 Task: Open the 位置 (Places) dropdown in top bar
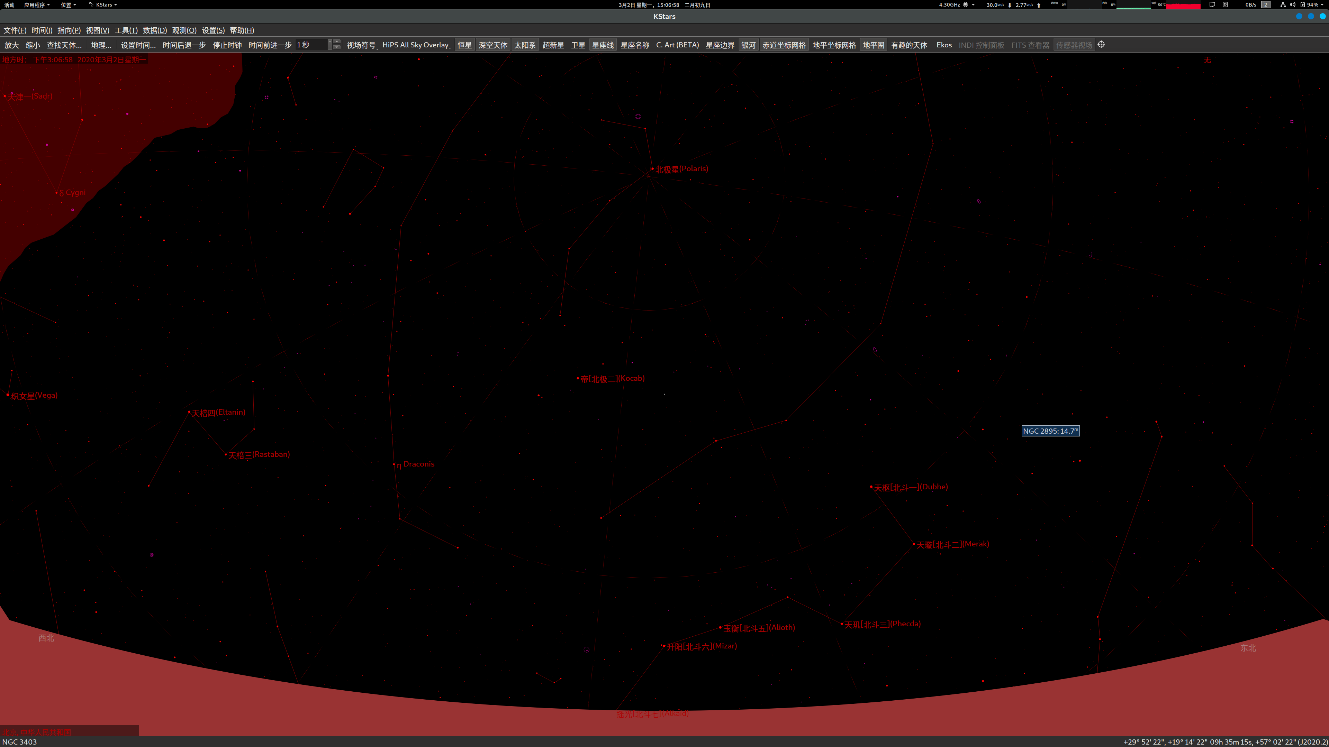[68, 4]
